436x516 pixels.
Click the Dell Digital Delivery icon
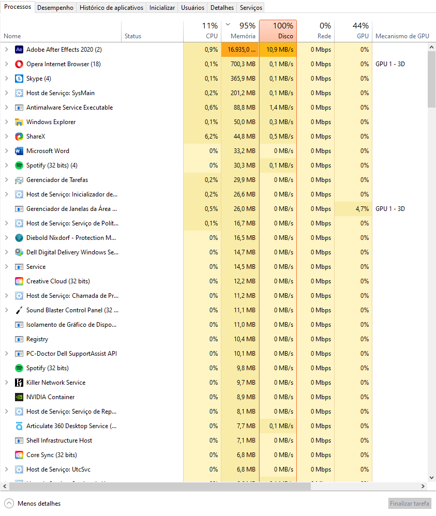pyautogui.click(x=19, y=252)
